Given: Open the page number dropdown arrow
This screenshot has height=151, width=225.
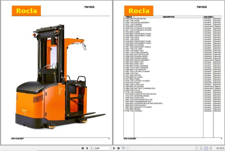Looking at the screenshot, I should tap(111, 148).
